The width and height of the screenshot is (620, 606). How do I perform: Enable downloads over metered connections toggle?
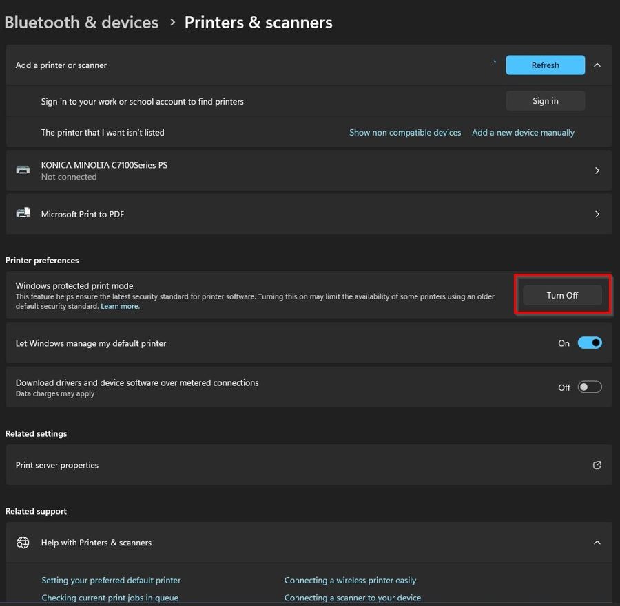point(590,387)
